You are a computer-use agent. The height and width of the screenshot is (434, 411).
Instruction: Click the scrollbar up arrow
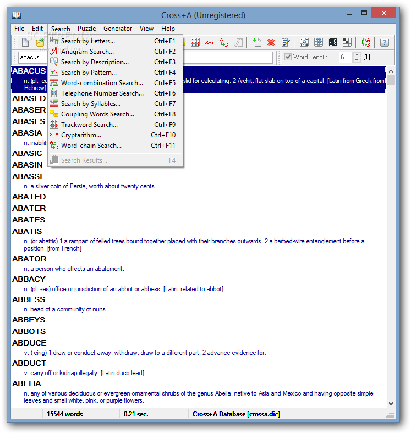pos(391,71)
